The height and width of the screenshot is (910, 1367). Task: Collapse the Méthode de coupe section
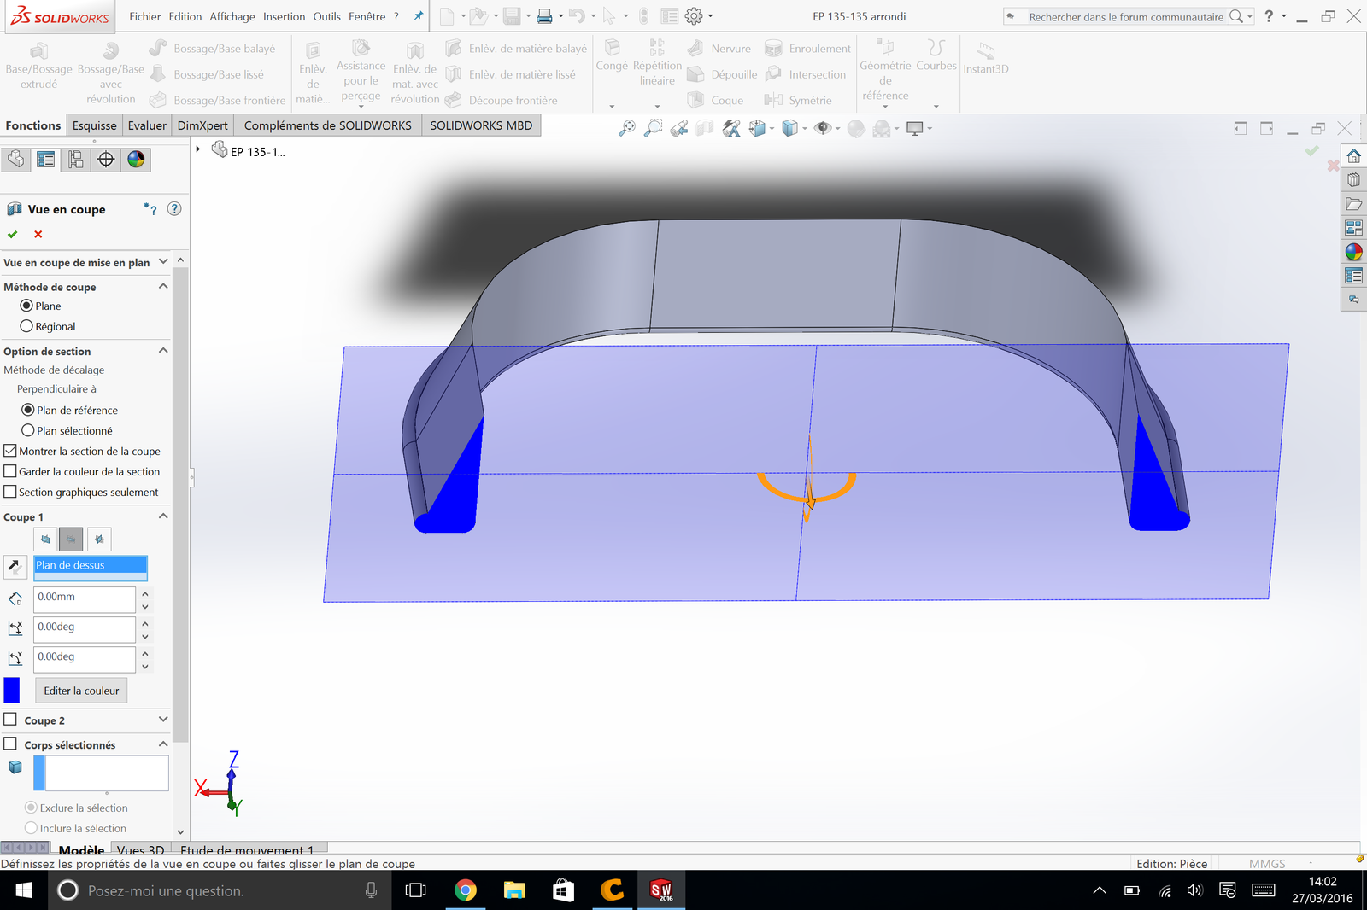163,287
